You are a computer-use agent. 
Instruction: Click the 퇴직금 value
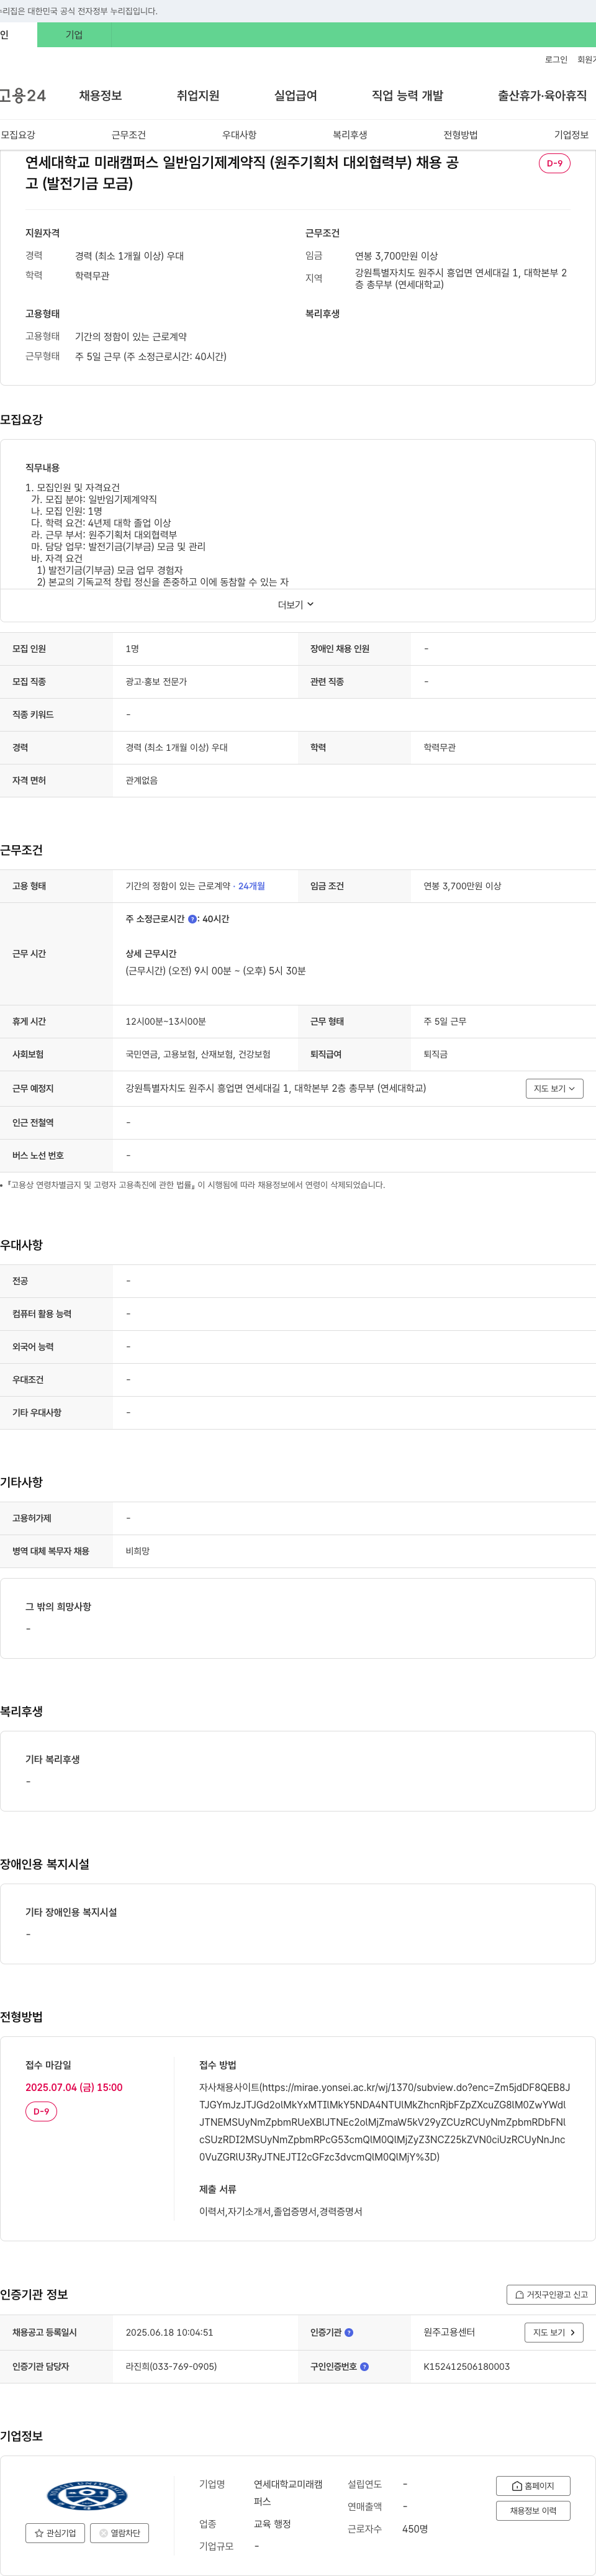pyautogui.click(x=435, y=1054)
